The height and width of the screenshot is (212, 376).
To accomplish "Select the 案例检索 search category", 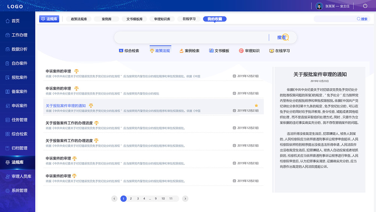I will coord(190,50).
